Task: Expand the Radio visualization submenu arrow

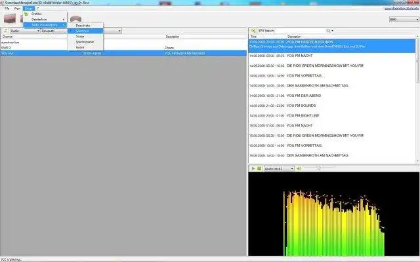Action: 64,25
